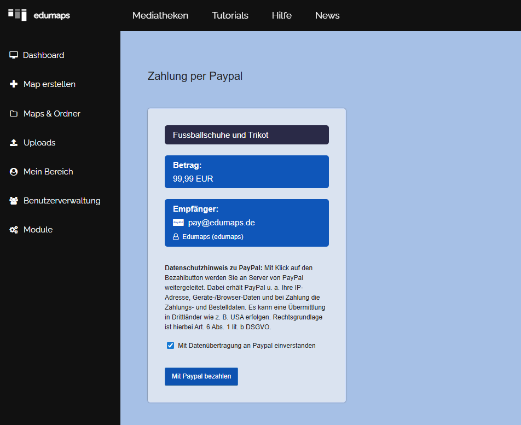521x425 pixels.
Task: Click the pay@edumaps.de recipient email
Action: pyautogui.click(x=222, y=223)
